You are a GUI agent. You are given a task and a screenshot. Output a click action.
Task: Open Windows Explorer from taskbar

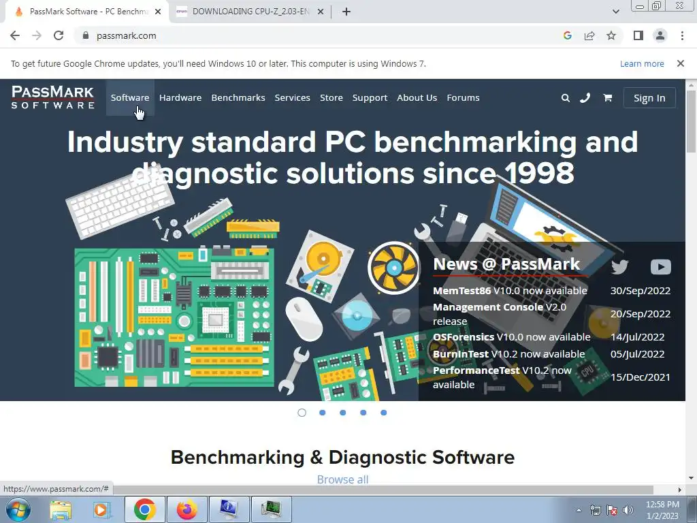(x=60, y=509)
